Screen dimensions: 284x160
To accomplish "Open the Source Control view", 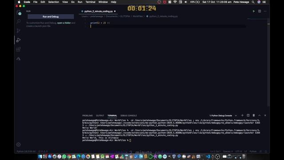I will (x=19, y=31).
